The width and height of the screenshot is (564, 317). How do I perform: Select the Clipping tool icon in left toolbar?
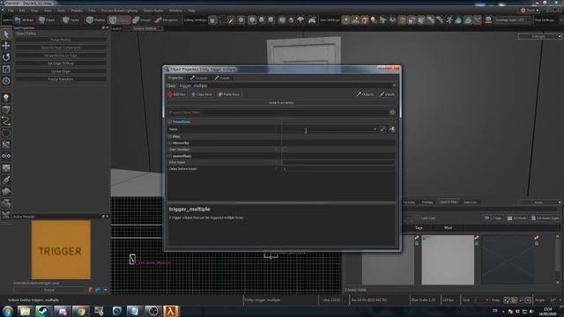(6, 144)
